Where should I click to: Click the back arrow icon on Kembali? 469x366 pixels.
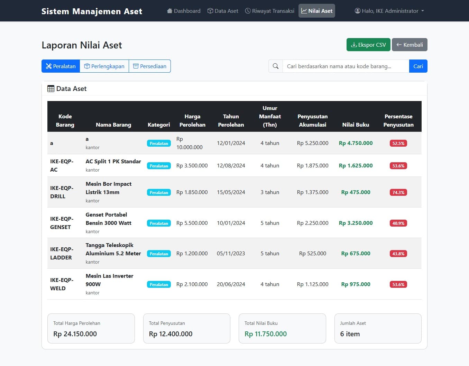pyautogui.click(x=399, y=45)
